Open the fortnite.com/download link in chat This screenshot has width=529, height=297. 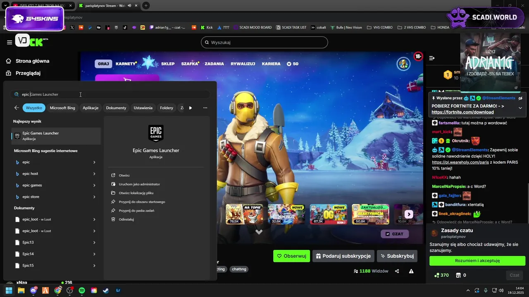click(462, 112)
